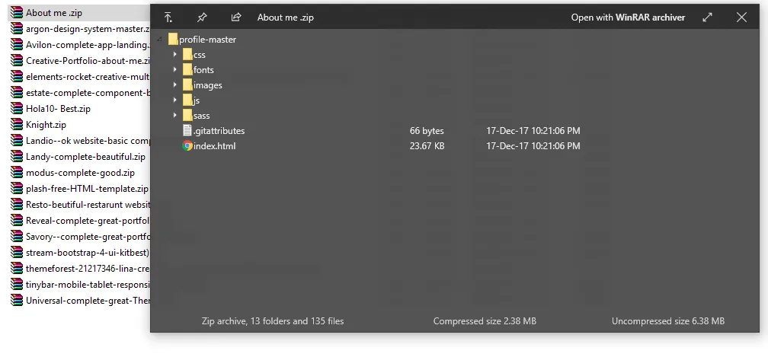
Task: Select the css folder icon
Action: 187,54
